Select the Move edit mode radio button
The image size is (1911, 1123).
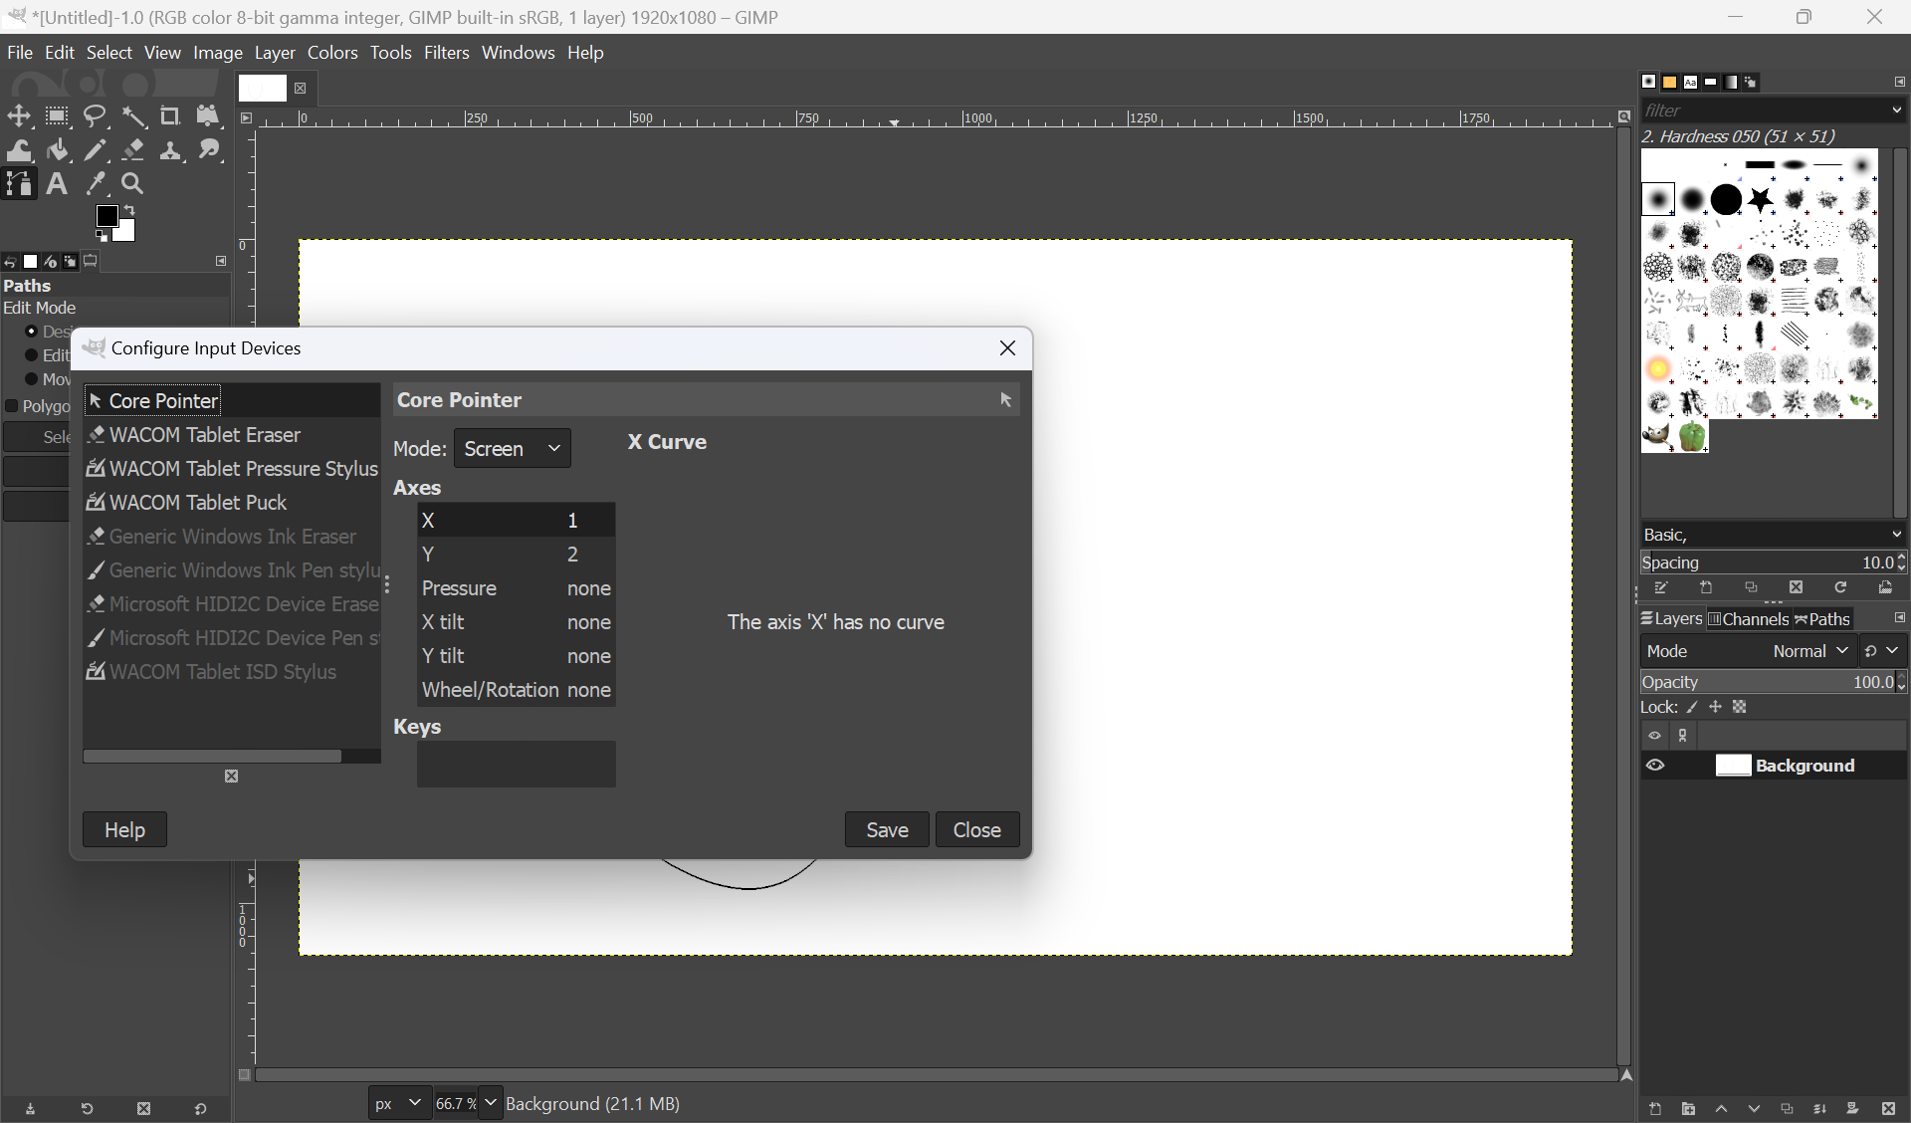pyautogui.click(x=31, y=379)
